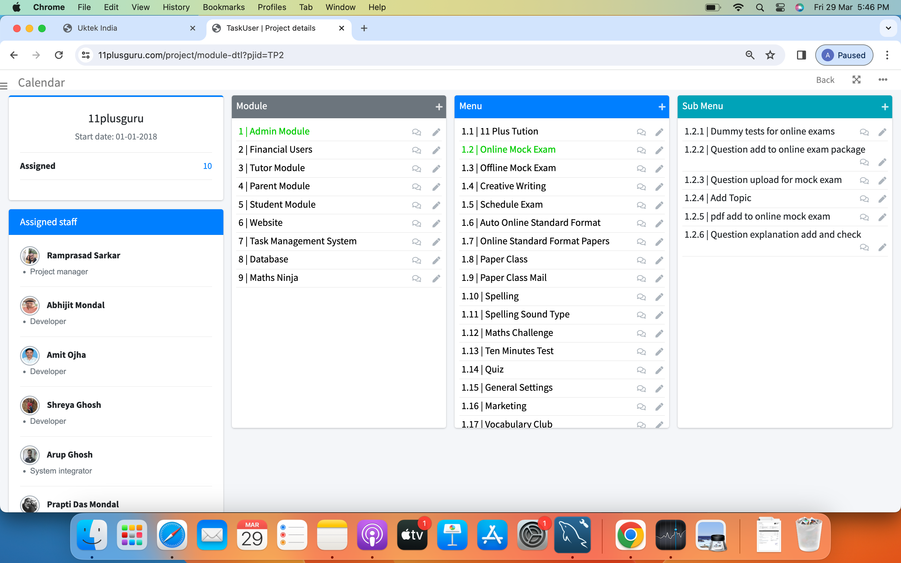The height and width of the screenshot is (563, 901).
Task: Open the three-dots options beside Back
Action: (882, 80)
